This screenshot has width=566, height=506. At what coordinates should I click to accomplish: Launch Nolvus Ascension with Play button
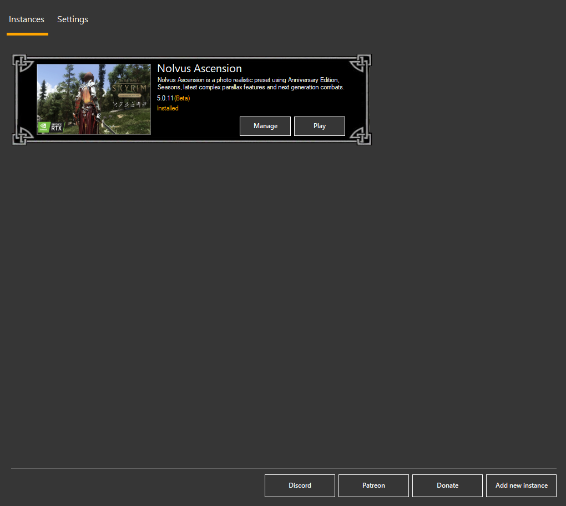(320, 126)
